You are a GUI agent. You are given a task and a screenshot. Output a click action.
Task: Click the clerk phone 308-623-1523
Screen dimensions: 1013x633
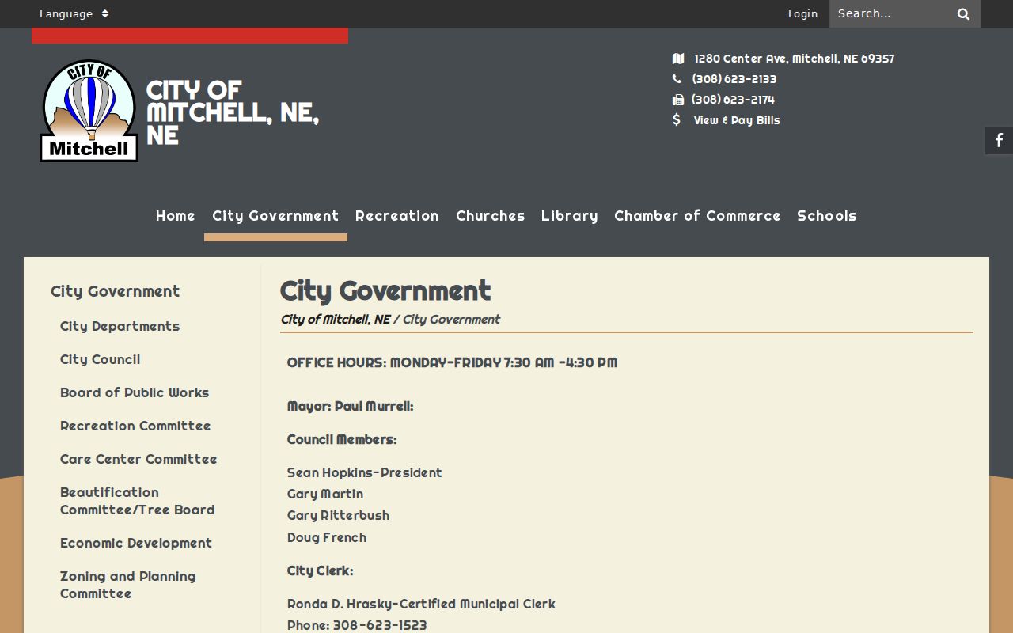pyautogui.click(x=380, y=625)
